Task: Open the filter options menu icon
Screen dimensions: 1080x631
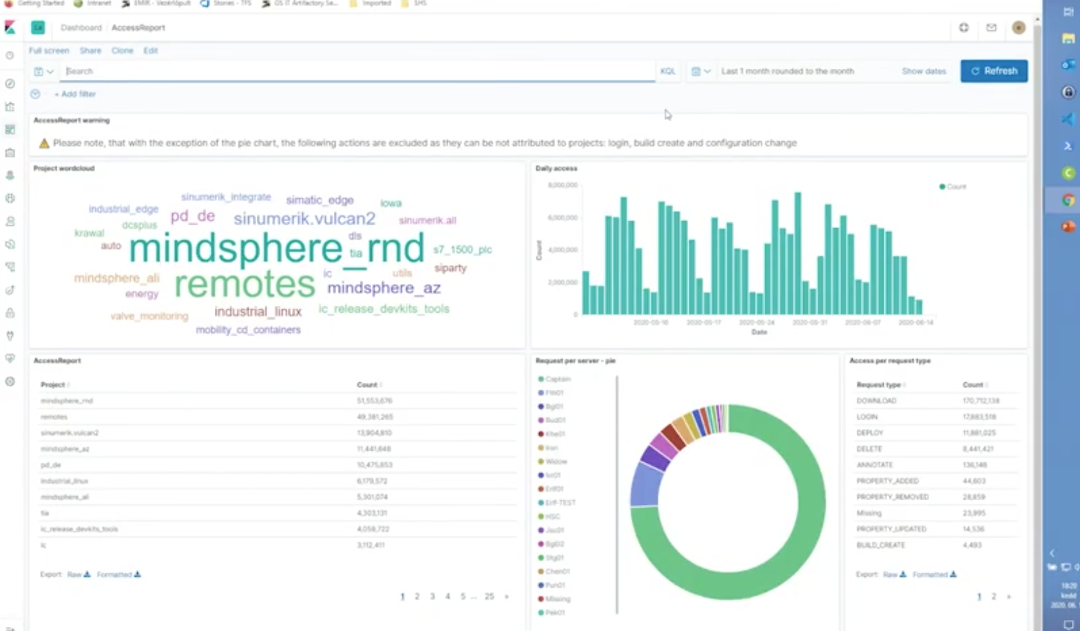Action: pyautogui.click(x=35, y=94)
